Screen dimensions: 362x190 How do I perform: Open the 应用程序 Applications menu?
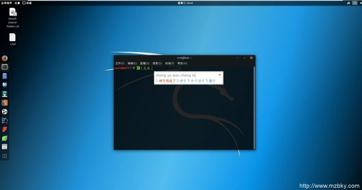click(7, 3)
